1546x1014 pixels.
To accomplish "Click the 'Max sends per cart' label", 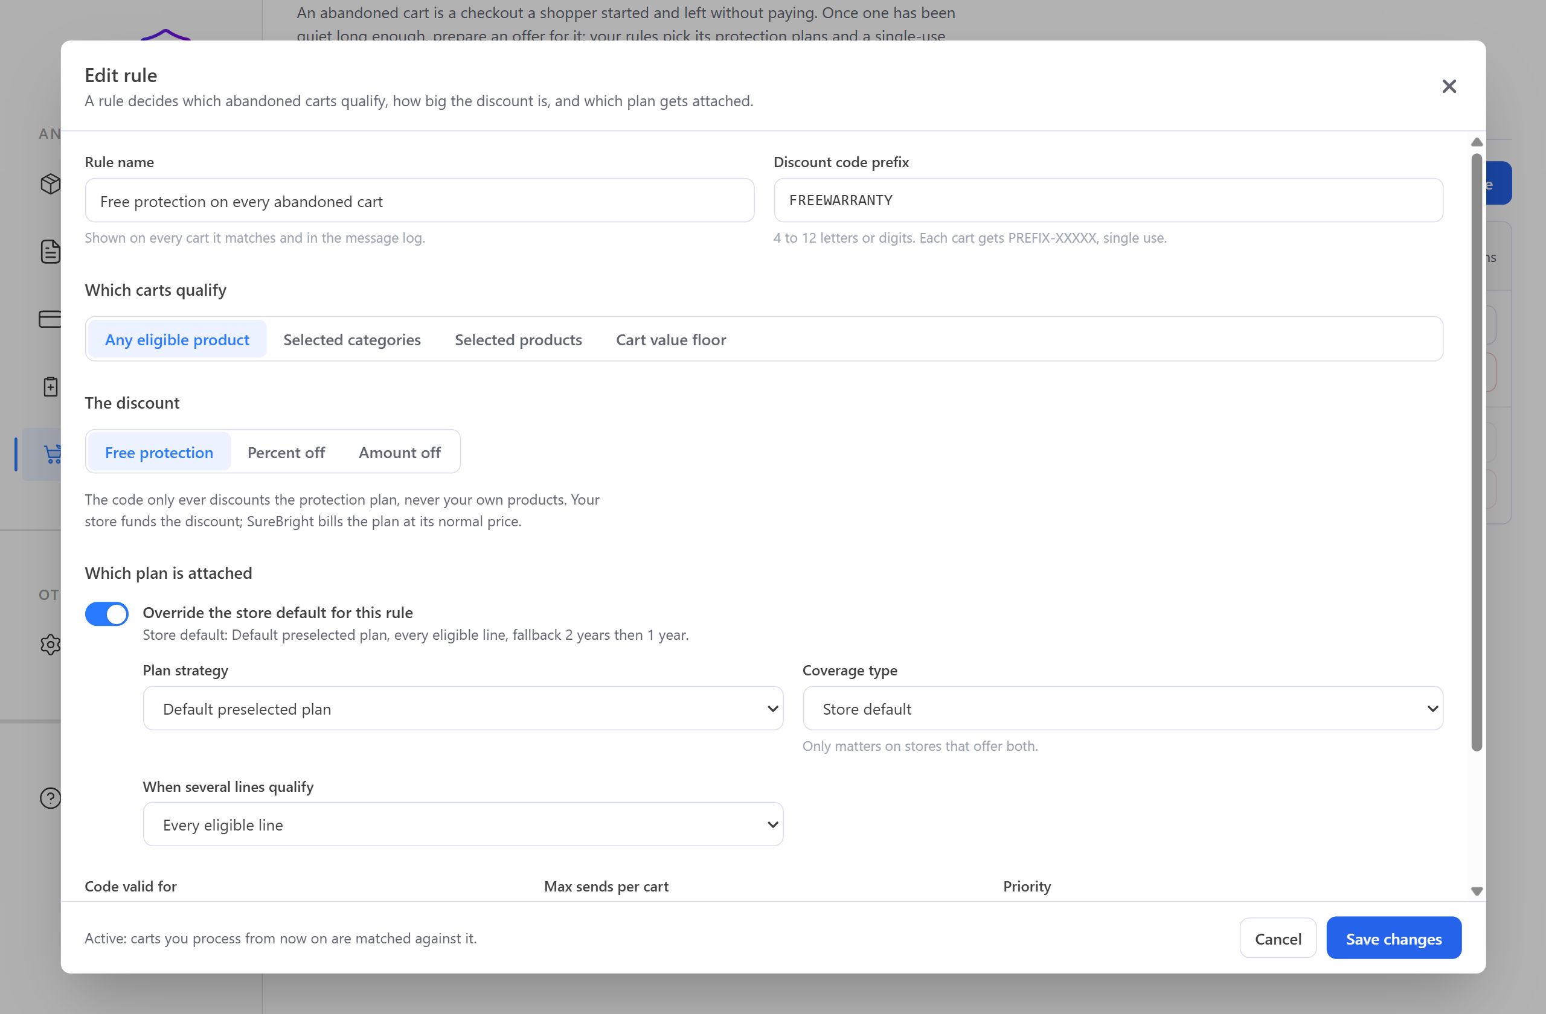I will 605,886.
